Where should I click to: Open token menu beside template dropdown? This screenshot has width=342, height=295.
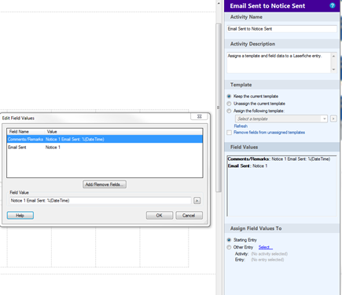pyautogui.click(x=333, y=118)
